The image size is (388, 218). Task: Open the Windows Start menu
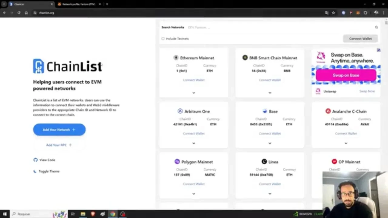(x=5, y=214)
